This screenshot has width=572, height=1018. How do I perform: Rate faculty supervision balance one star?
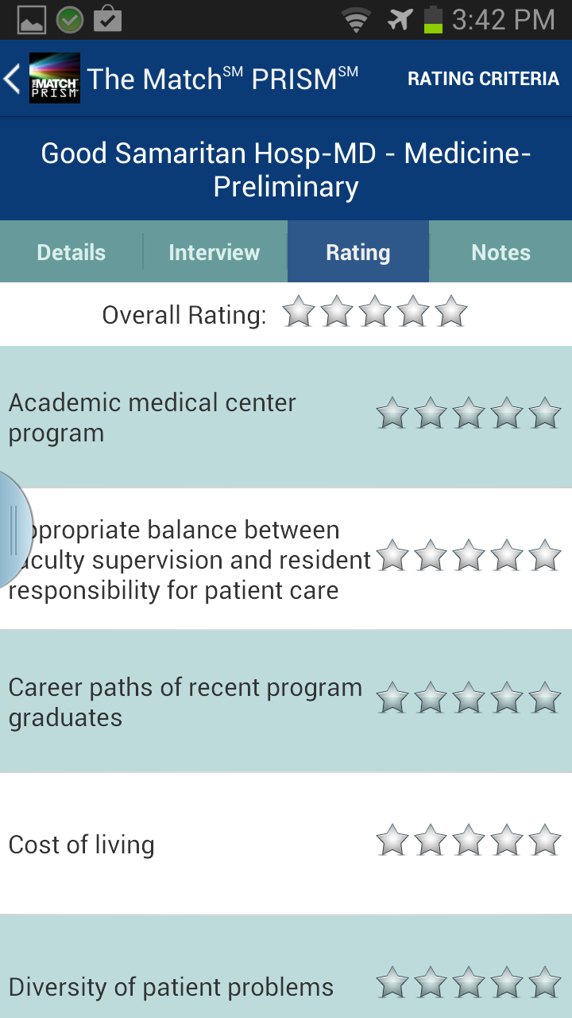(x=392, y=556)
